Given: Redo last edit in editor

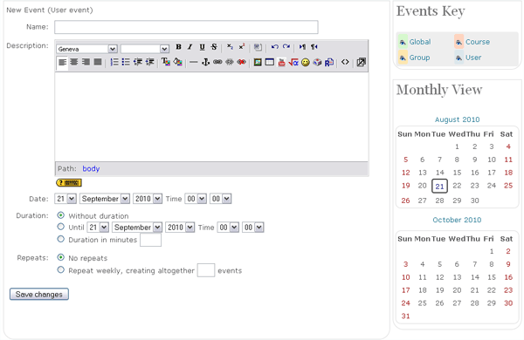Looking at the screenshot, I should 286,47.
